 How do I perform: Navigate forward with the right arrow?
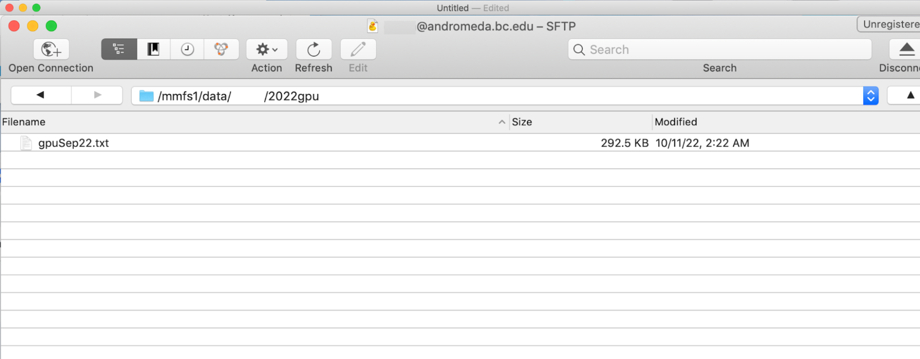[97, 95]
